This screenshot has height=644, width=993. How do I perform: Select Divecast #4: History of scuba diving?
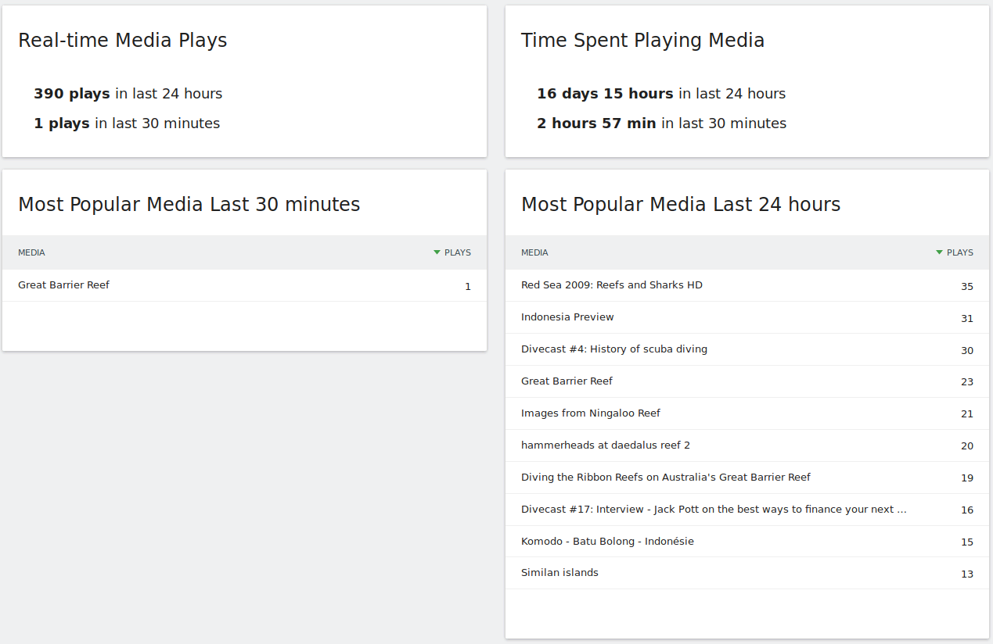[x=613, y=349]
